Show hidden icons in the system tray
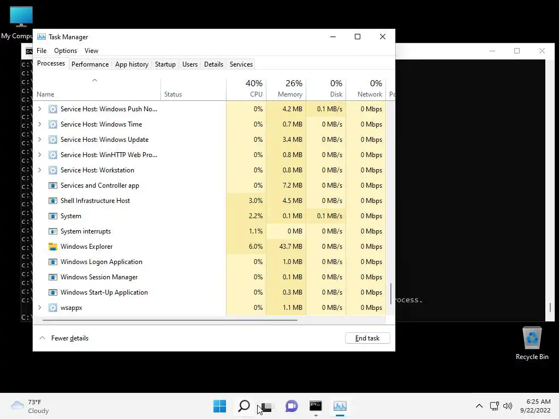This screenshot has height=419, width=559. click(x=479, y=406)
